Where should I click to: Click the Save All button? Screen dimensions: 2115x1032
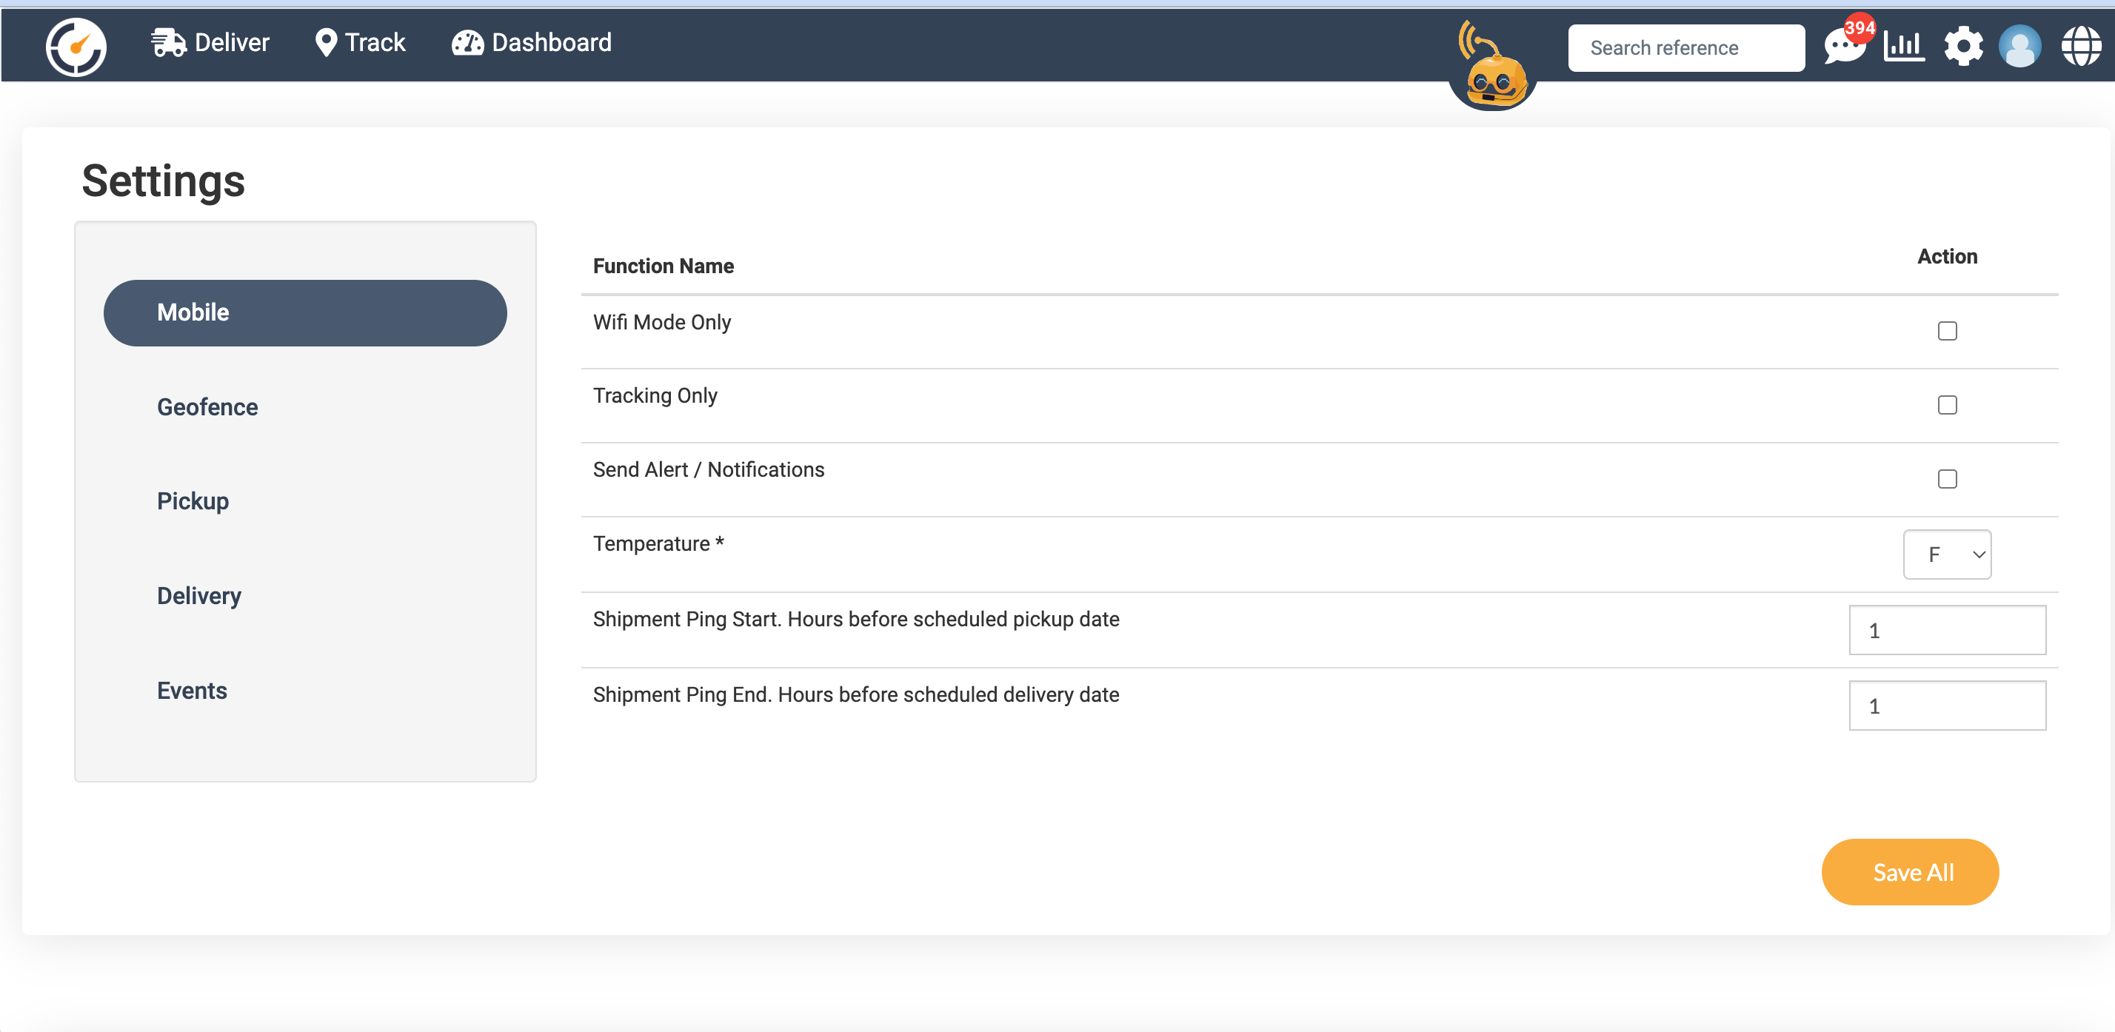coord(1910,872)
